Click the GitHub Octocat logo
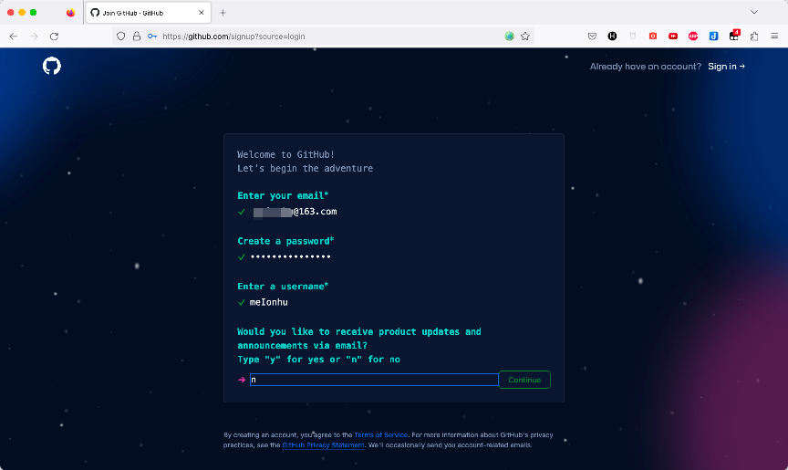Viewport: 788px width, 470px height. [x=52, y=66]
